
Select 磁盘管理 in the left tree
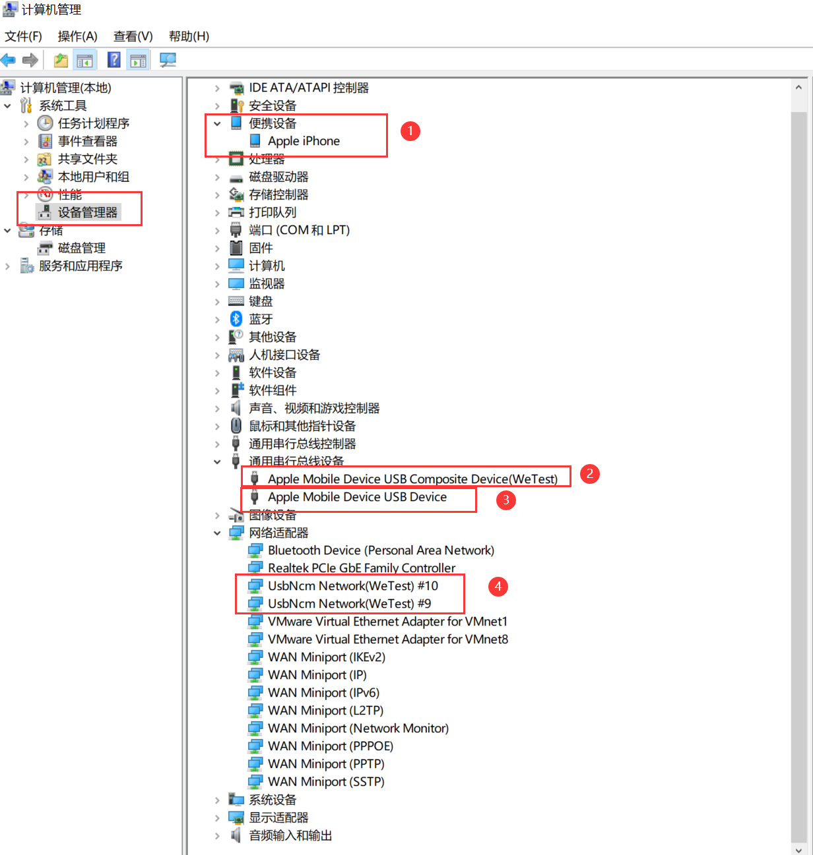pyautogui.click(x=81, y=248)
